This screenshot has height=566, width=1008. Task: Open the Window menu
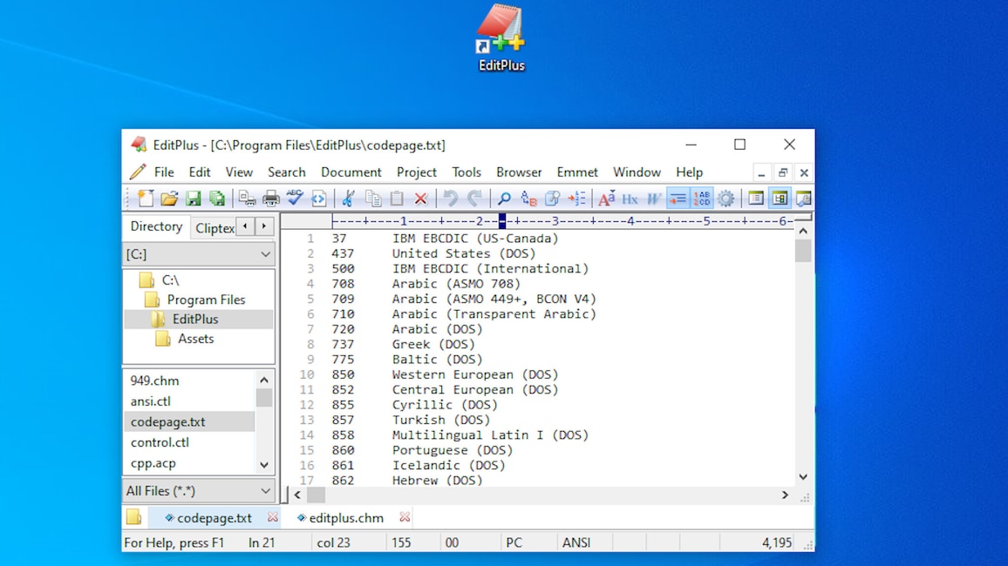[637, 172]
